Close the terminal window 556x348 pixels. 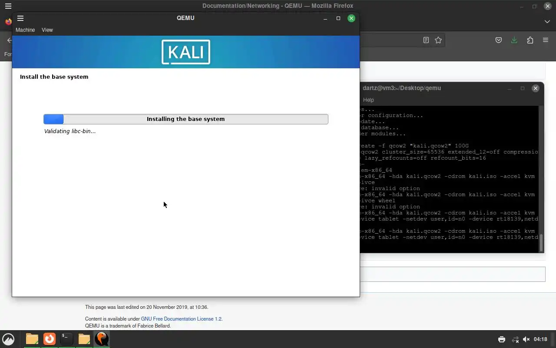tap(536, 88)
